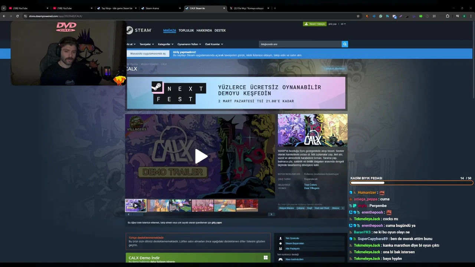
Task: Click the purple feather extension icon
Action: coord(401,16)
